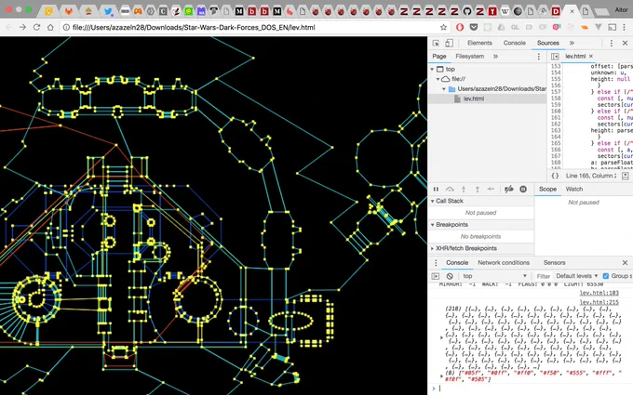The image size is (633, 395).
Task: Open the DevTools three-dot customize menu
Action: click(x=612, y=43)
